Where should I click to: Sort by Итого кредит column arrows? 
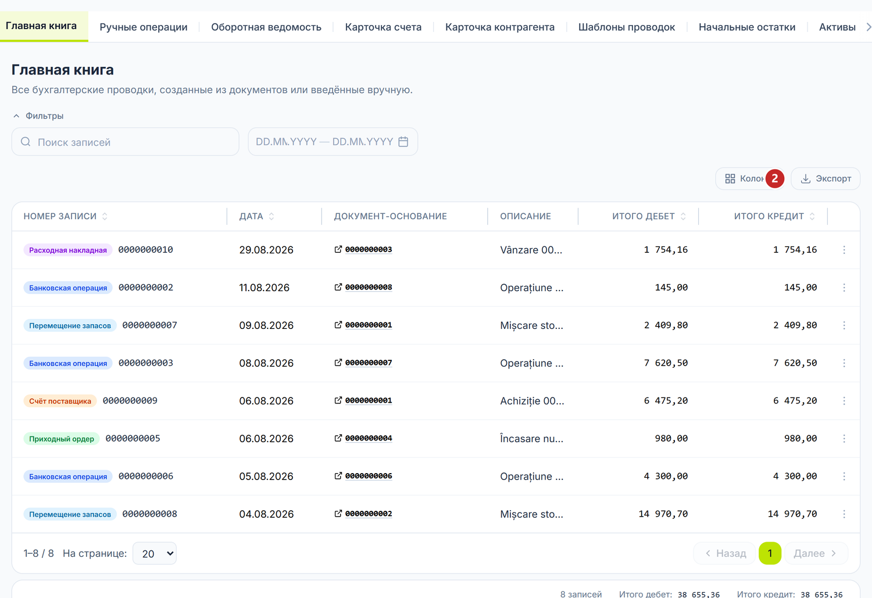(812, 216)
